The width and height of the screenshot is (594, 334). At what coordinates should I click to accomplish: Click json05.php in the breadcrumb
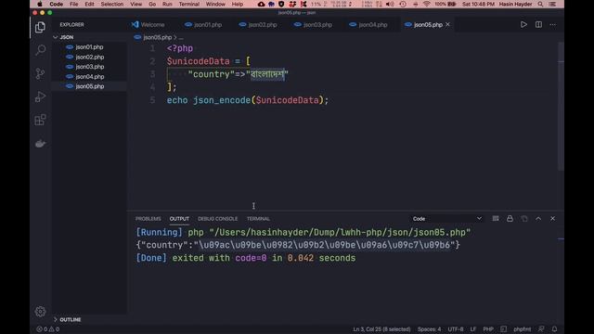click(157, 37)
